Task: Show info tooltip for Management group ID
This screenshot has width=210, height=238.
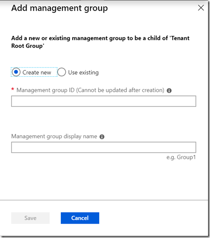Action: click(x=169, y=90)
